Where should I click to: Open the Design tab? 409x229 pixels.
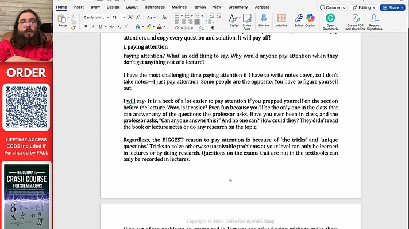(x=113, y=7)
